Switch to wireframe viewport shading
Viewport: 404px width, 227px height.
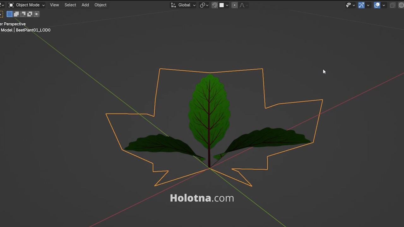click(x=401, y=5)
